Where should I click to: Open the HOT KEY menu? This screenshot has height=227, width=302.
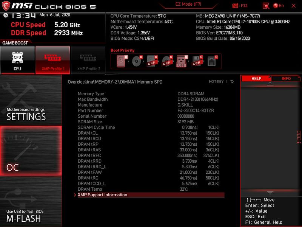coord(216,81)
